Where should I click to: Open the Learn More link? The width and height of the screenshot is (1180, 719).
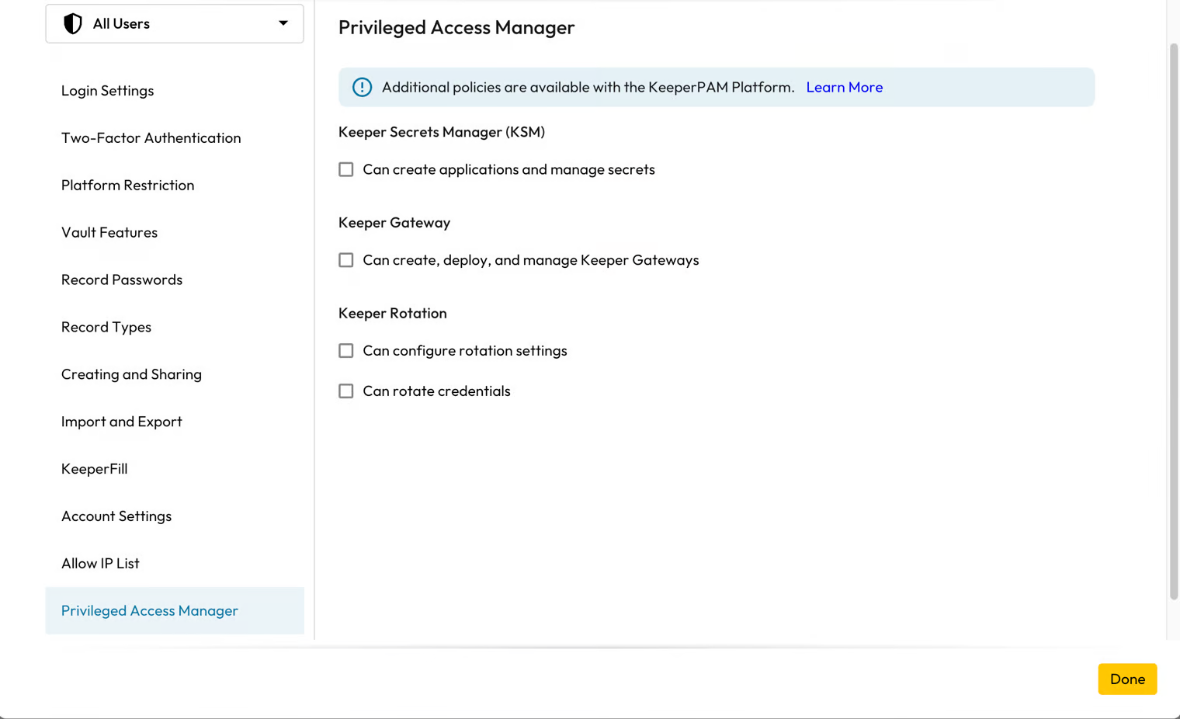(x=844, y=88)
